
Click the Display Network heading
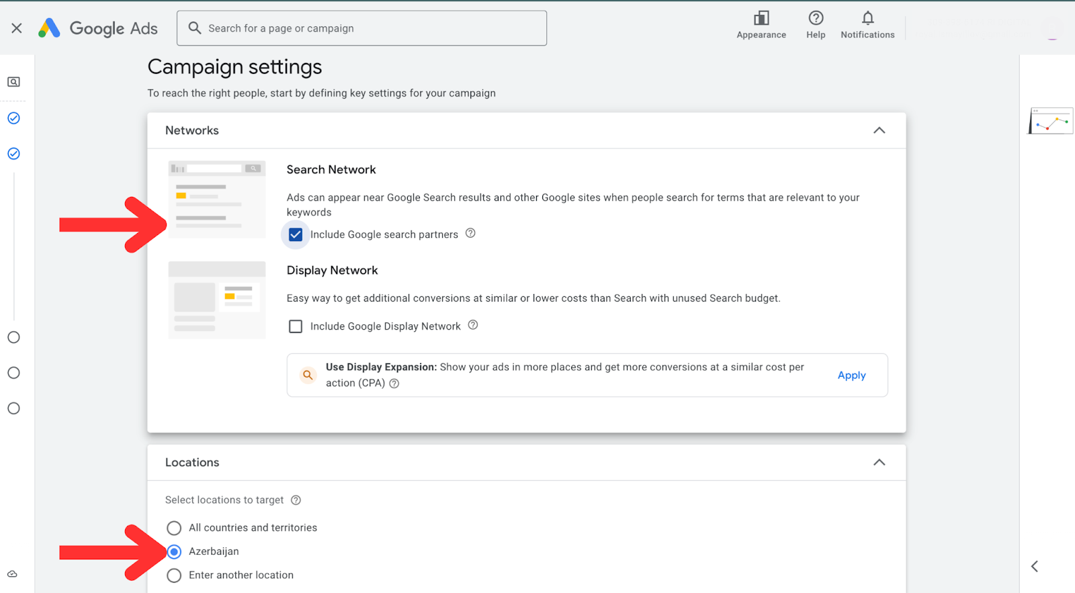click(x=332, y=271)
